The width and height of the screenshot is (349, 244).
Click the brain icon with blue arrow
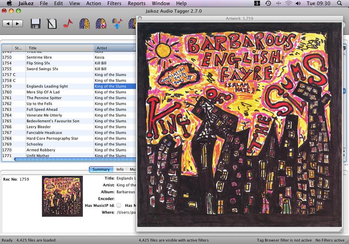[117, 24]
